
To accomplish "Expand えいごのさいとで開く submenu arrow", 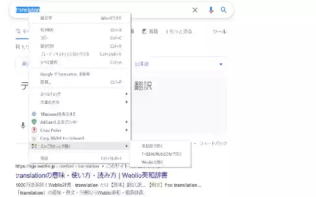I will tap(126, 146).
